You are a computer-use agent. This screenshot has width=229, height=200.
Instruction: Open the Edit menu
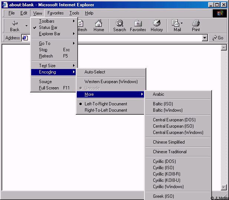[x=24, y=13]
